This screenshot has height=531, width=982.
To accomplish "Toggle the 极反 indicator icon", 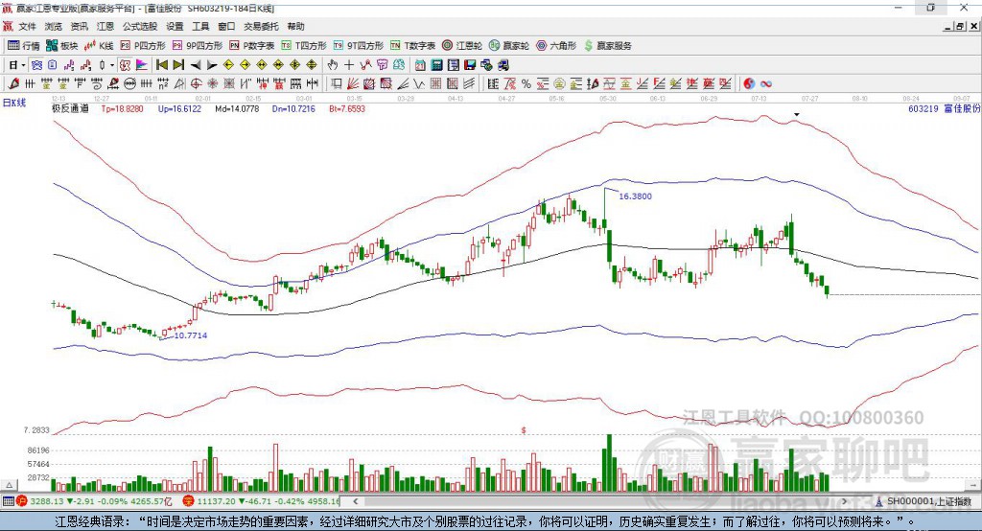I will click(126, 65).
